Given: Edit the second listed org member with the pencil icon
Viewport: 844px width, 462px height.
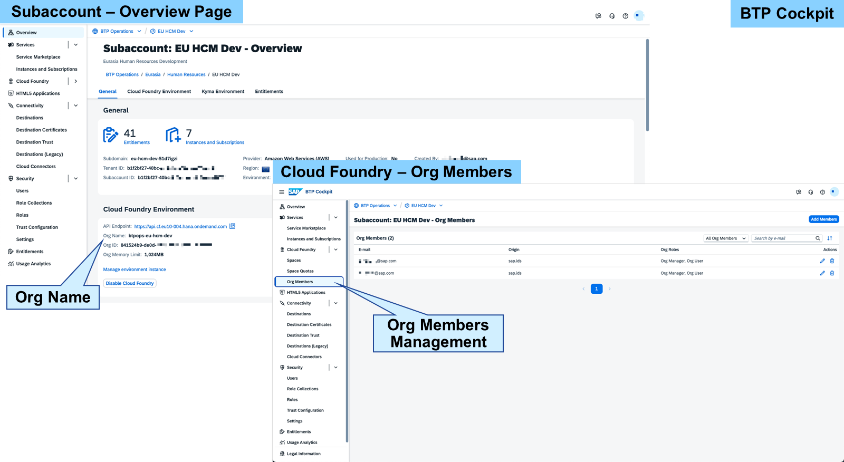Looking at the screenshot, I should pyautogui.click(x=822, y=273).
